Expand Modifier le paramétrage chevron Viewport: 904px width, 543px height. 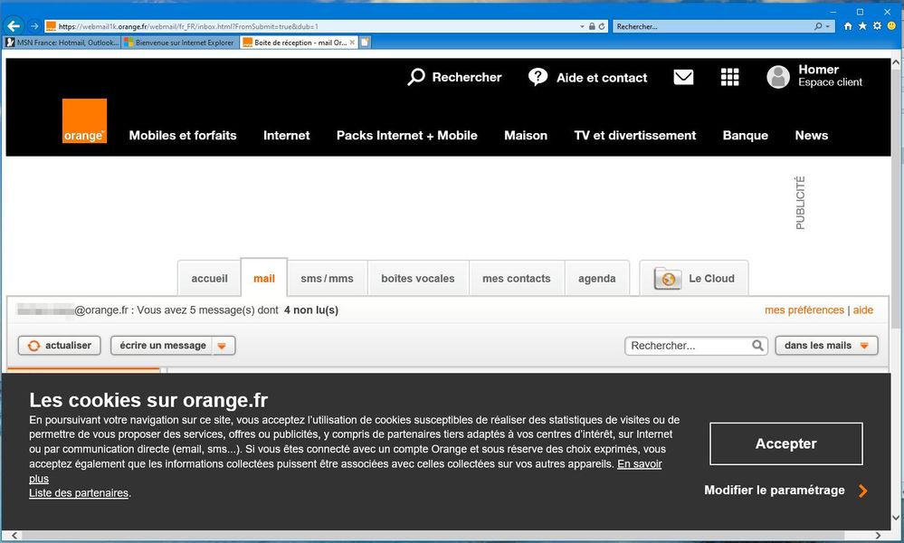[862, 491]
